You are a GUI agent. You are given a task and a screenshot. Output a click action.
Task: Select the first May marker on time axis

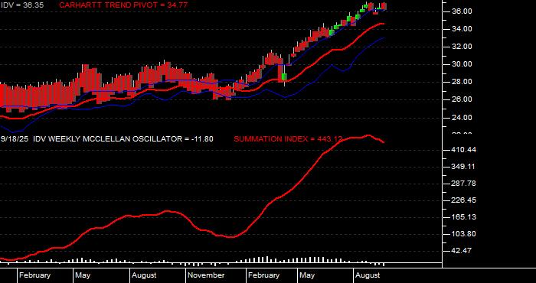pos(83,275)
